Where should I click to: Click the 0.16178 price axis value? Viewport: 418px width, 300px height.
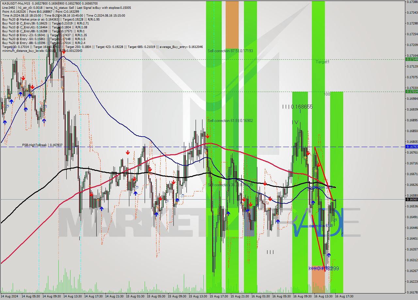point(412,292)
